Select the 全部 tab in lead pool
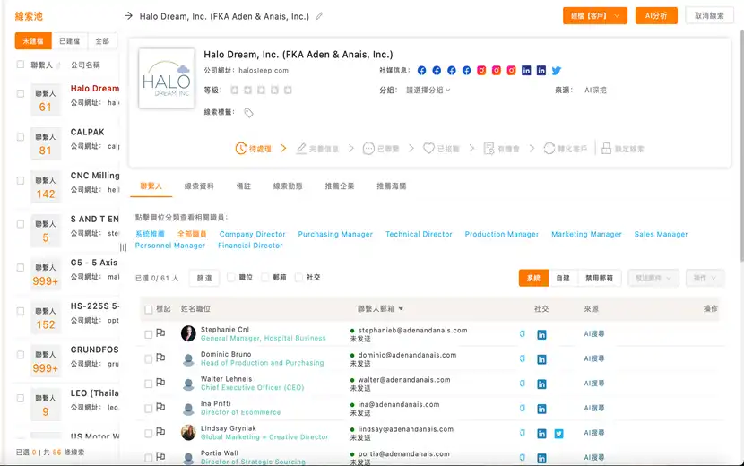Viewport: 744px width, 466px height. (x=102, y=41)
